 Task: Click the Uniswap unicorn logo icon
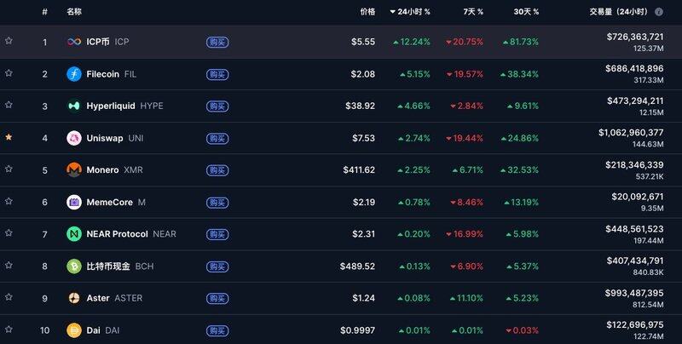point(74,138)
